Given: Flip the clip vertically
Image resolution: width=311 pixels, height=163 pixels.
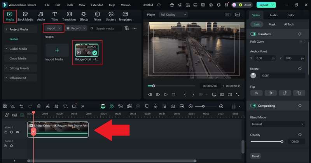Looking at the screenshot, I should click(271, 93).
